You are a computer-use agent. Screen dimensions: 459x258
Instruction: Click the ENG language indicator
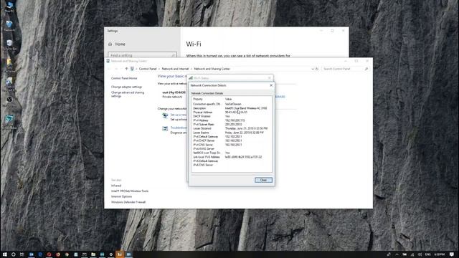[427, 254]
